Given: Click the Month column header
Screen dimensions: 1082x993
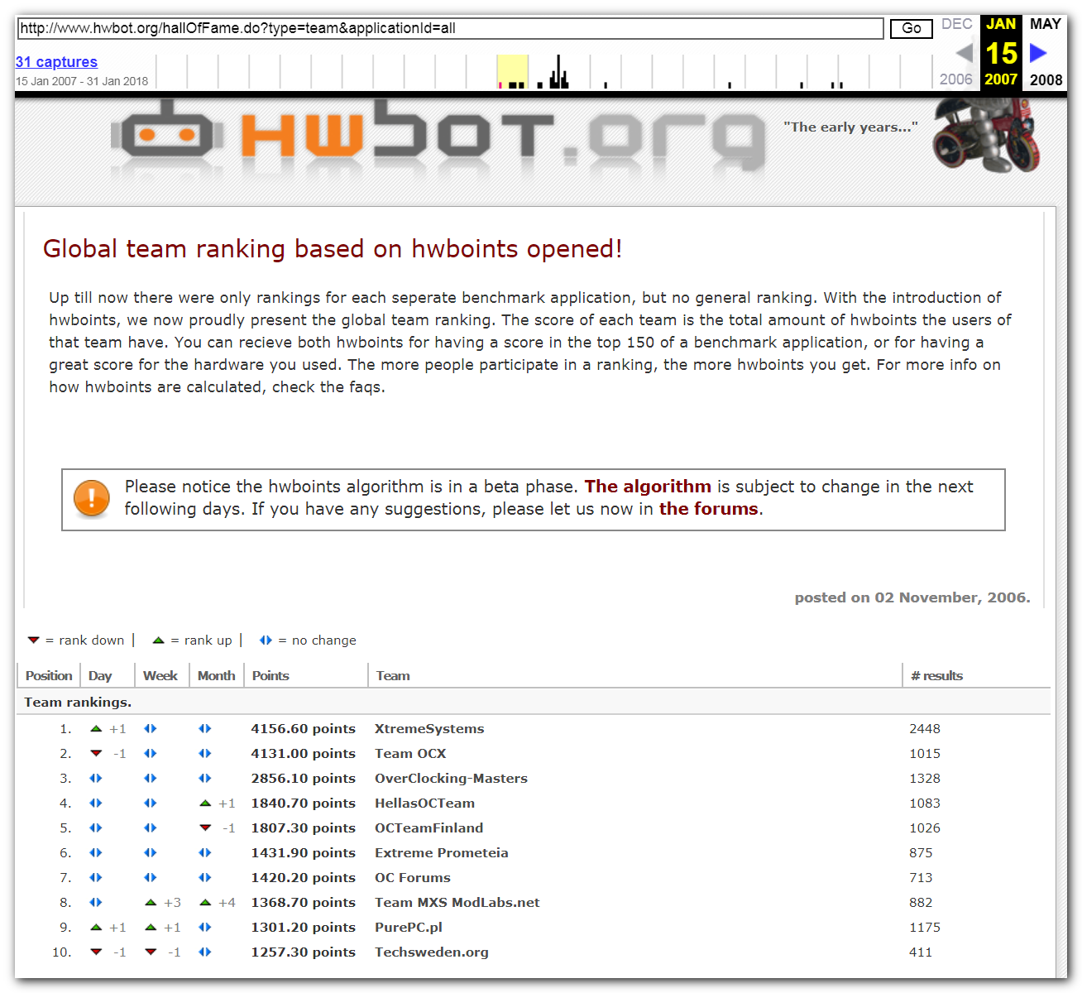Looking at the screenshot, I should click(x=217, y=676).
